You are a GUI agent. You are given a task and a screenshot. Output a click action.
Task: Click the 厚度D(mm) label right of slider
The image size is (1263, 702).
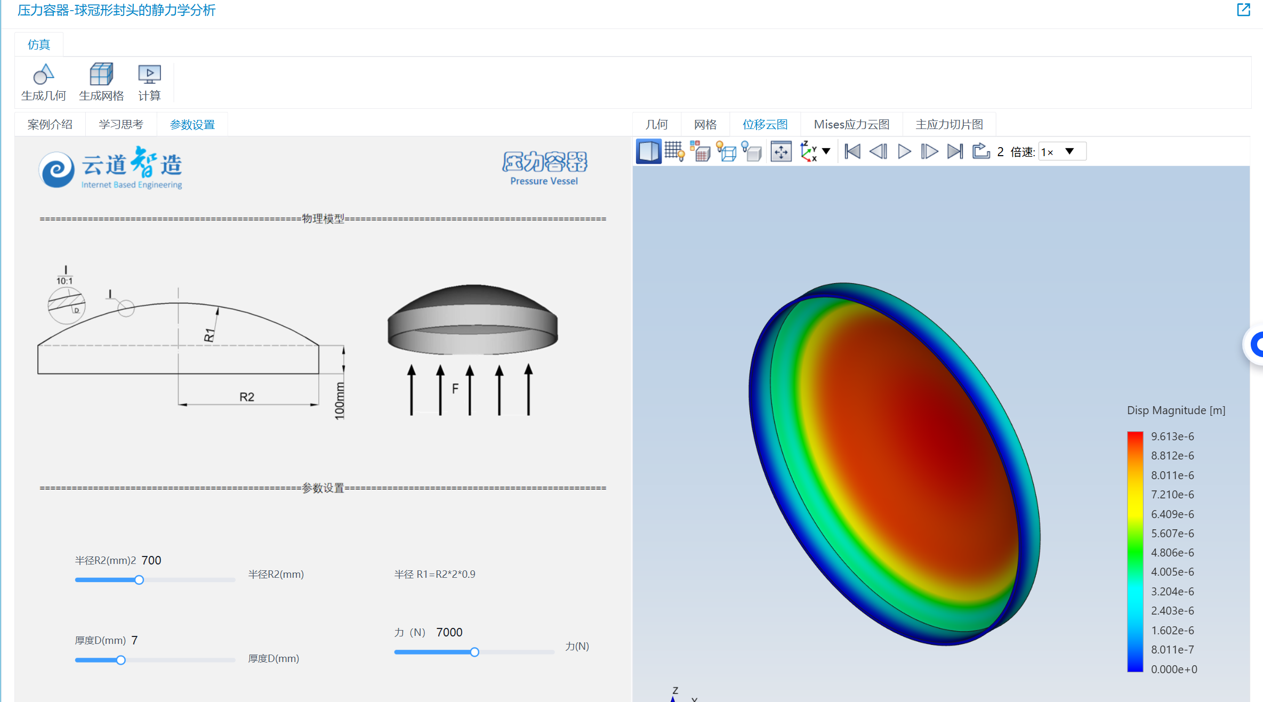tap(273, 658)
